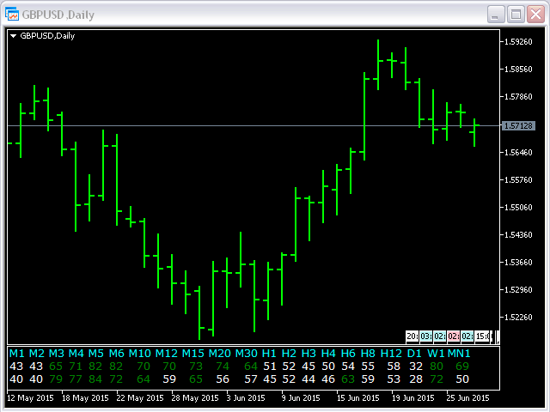Click the chart window icon in title bar

click(12, 14)
